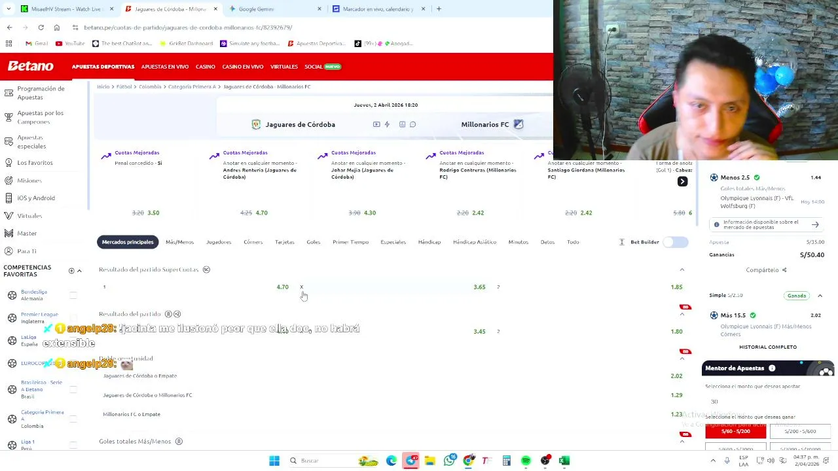Click the bet amount field showing 30
Image resolution: width=838 pixels, height=471 pixels.
[768, 402]
